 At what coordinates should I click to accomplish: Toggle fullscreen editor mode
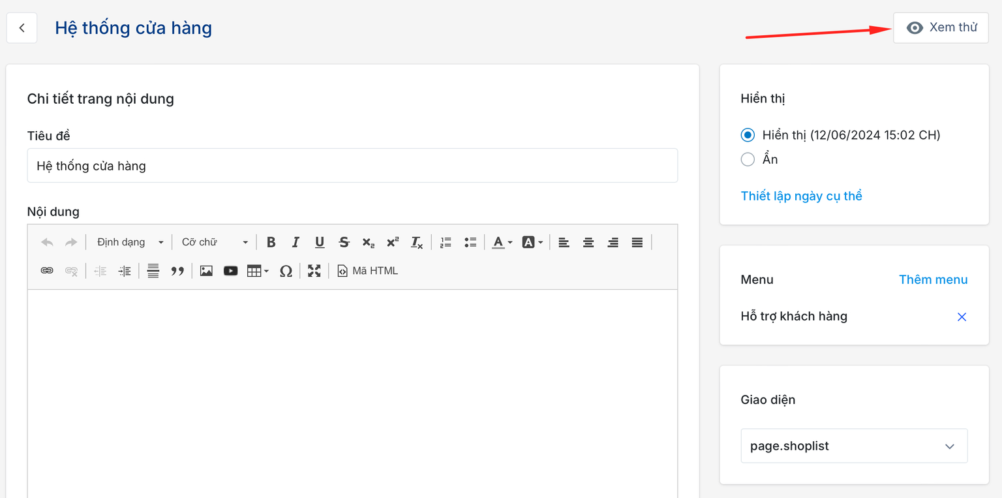pos(314,271)
